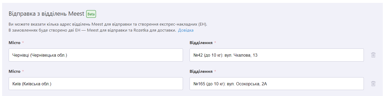
Task: Delete the Чернівці branch row with trash icon
Action: [x=373, y=55]
